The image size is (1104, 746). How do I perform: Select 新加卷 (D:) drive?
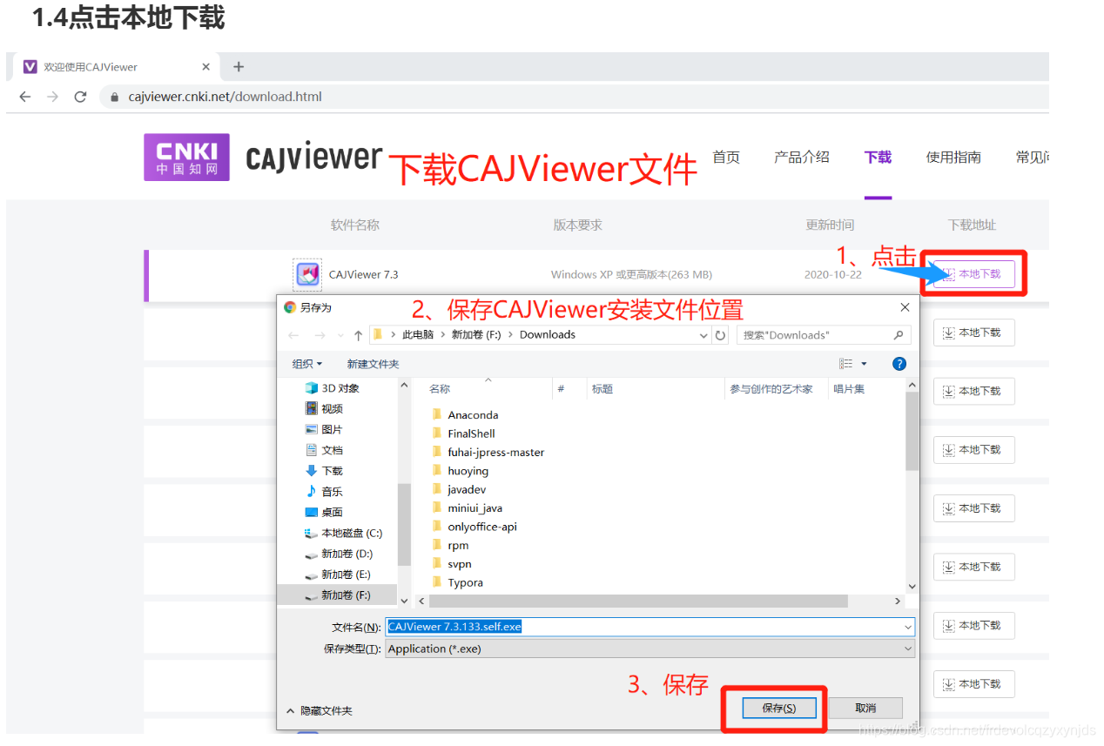tap(339, 554)
